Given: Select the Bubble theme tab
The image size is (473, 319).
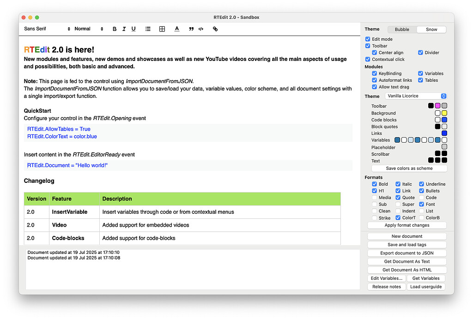Looking at the screenshot, I should 401,29.
